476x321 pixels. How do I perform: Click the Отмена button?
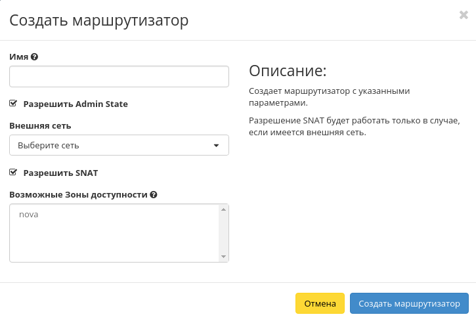[x=320, y=303]
